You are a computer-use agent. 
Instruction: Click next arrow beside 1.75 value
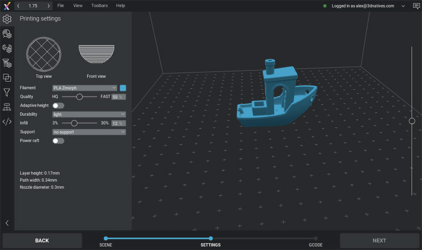[48, 5]
